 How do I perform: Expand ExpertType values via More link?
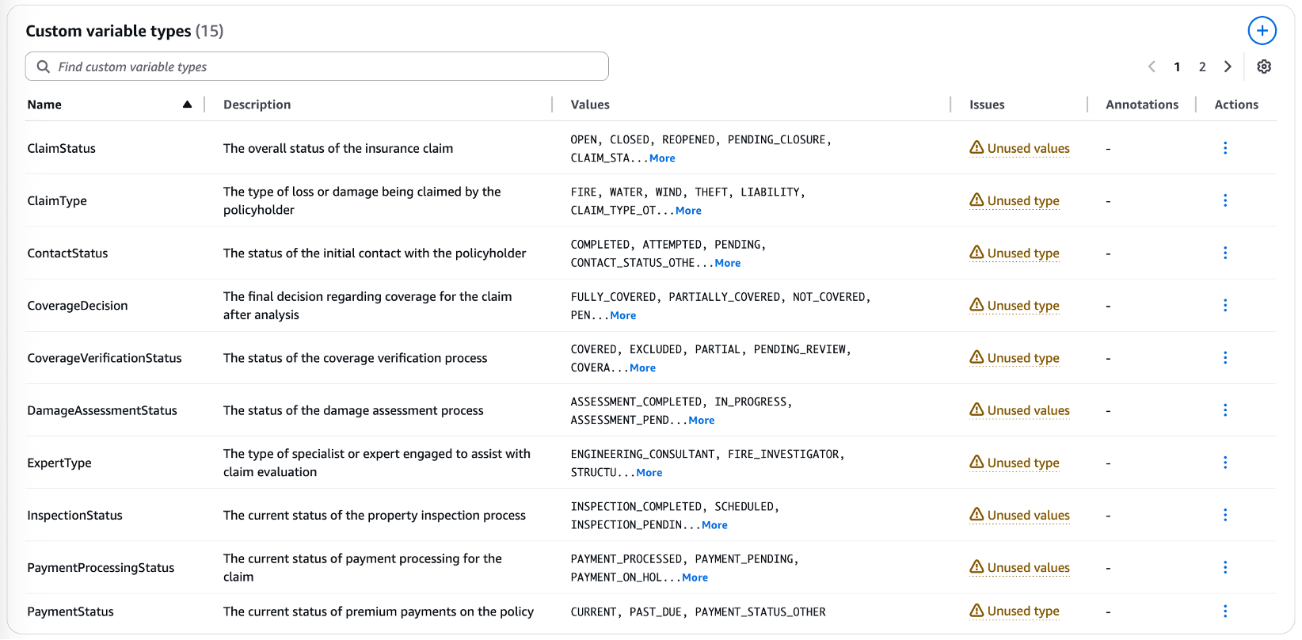[x=649, y=473]
